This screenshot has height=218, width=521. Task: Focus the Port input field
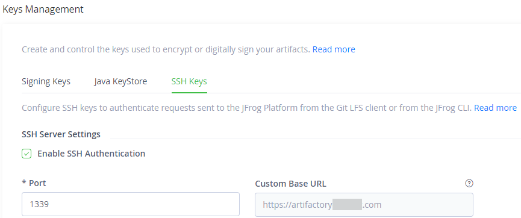[x=131, y=204]
